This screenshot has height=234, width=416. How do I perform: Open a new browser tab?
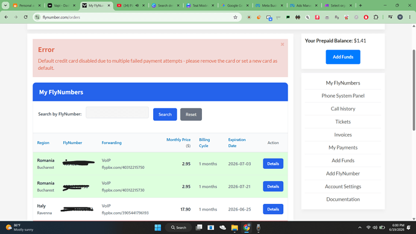(361, 5)
